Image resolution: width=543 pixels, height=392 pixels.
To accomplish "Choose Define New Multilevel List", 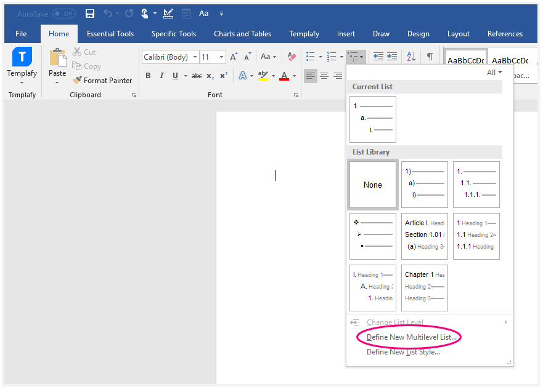I will pos(411,337).
